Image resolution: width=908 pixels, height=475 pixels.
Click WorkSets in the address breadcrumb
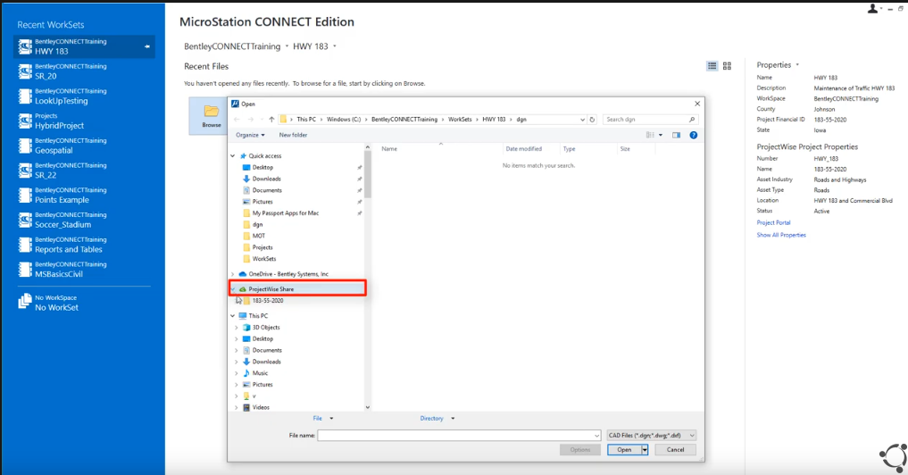(460, 120)
